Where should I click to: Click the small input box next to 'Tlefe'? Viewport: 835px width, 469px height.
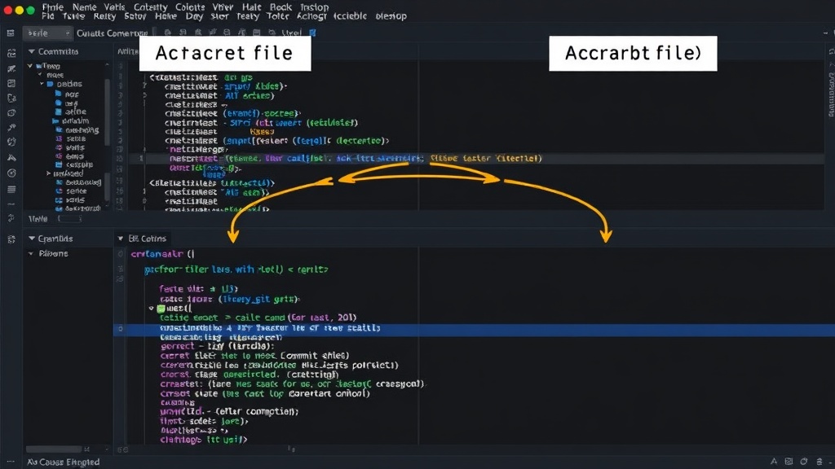pos(69,218)
